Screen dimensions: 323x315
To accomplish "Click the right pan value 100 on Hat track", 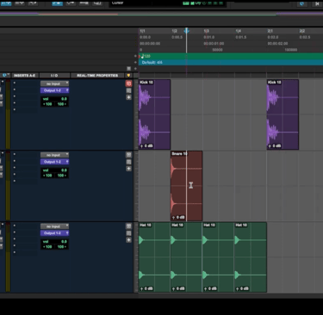I will 62,247.
